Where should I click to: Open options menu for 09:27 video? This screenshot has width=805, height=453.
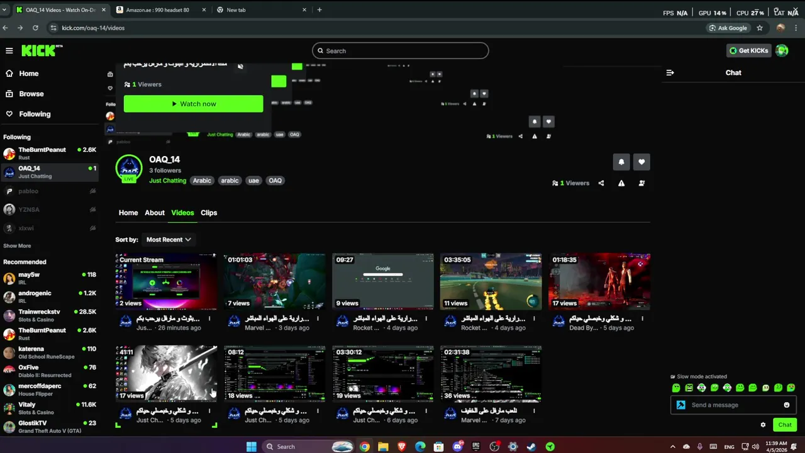426,319
